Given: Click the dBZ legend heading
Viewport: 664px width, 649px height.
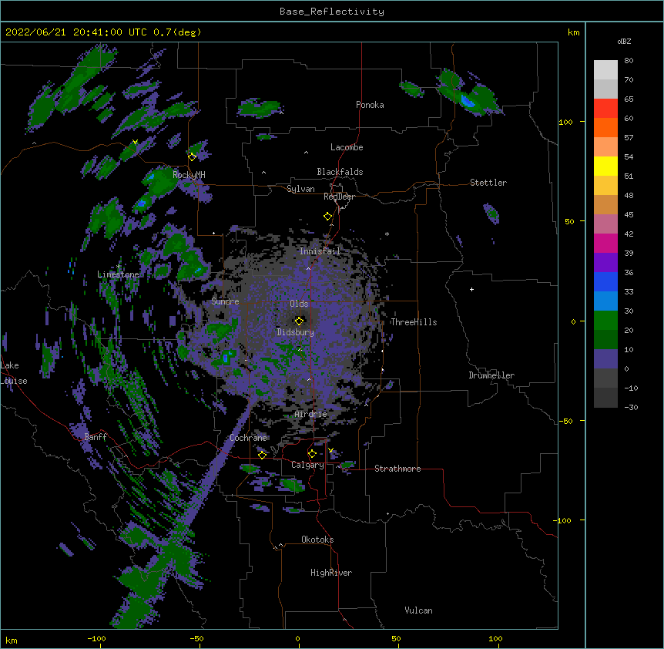Looking at the screenshot, I should tap(624, 42).
